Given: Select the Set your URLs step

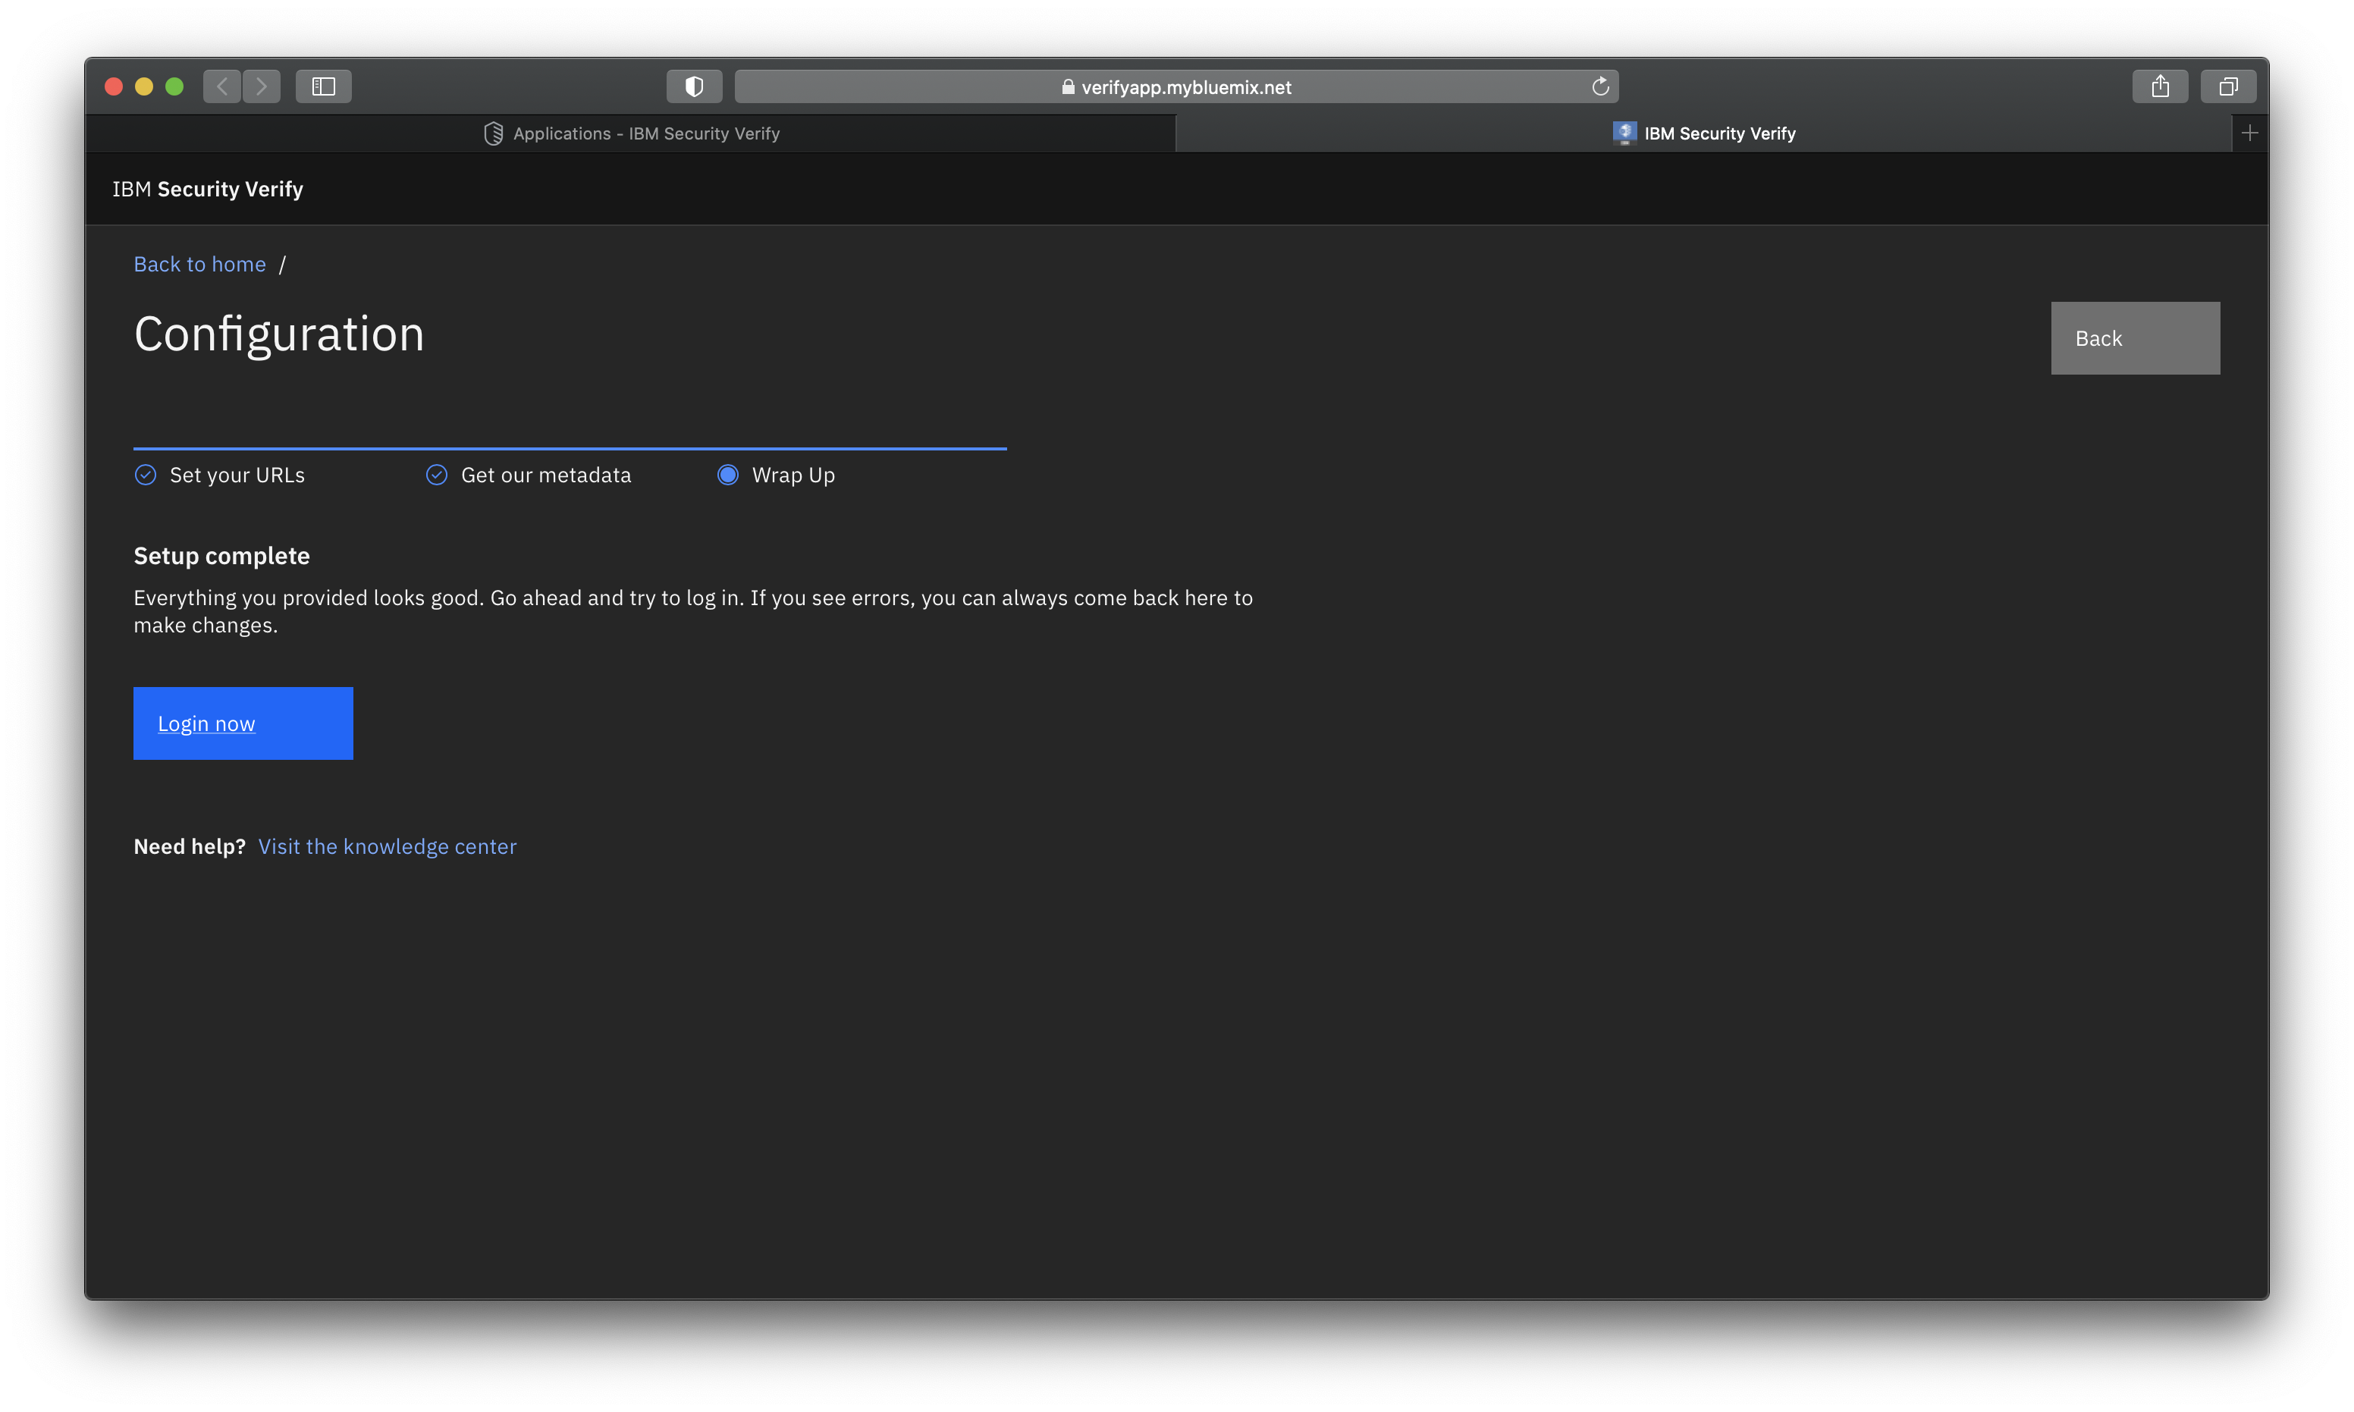Looking at the screenshot, I should point(236,475).
